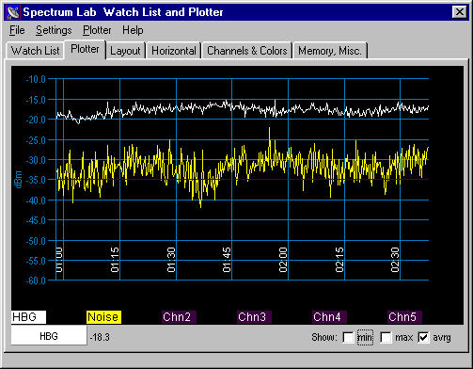473x369 pixels.
Task: Switch to the Layout tab
Action: pos(125,51)
